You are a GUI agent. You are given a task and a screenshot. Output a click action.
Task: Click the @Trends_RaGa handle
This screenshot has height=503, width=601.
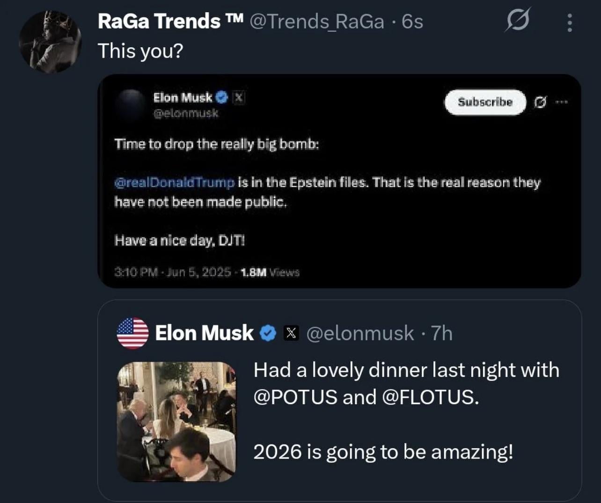coord(317,21)
